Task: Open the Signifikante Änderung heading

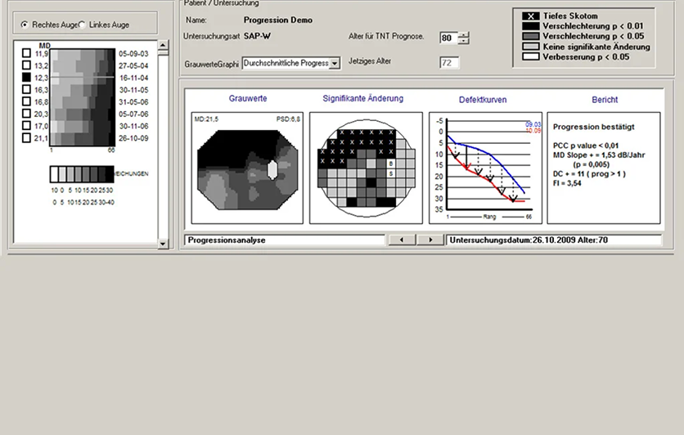Action: [363, 98]
